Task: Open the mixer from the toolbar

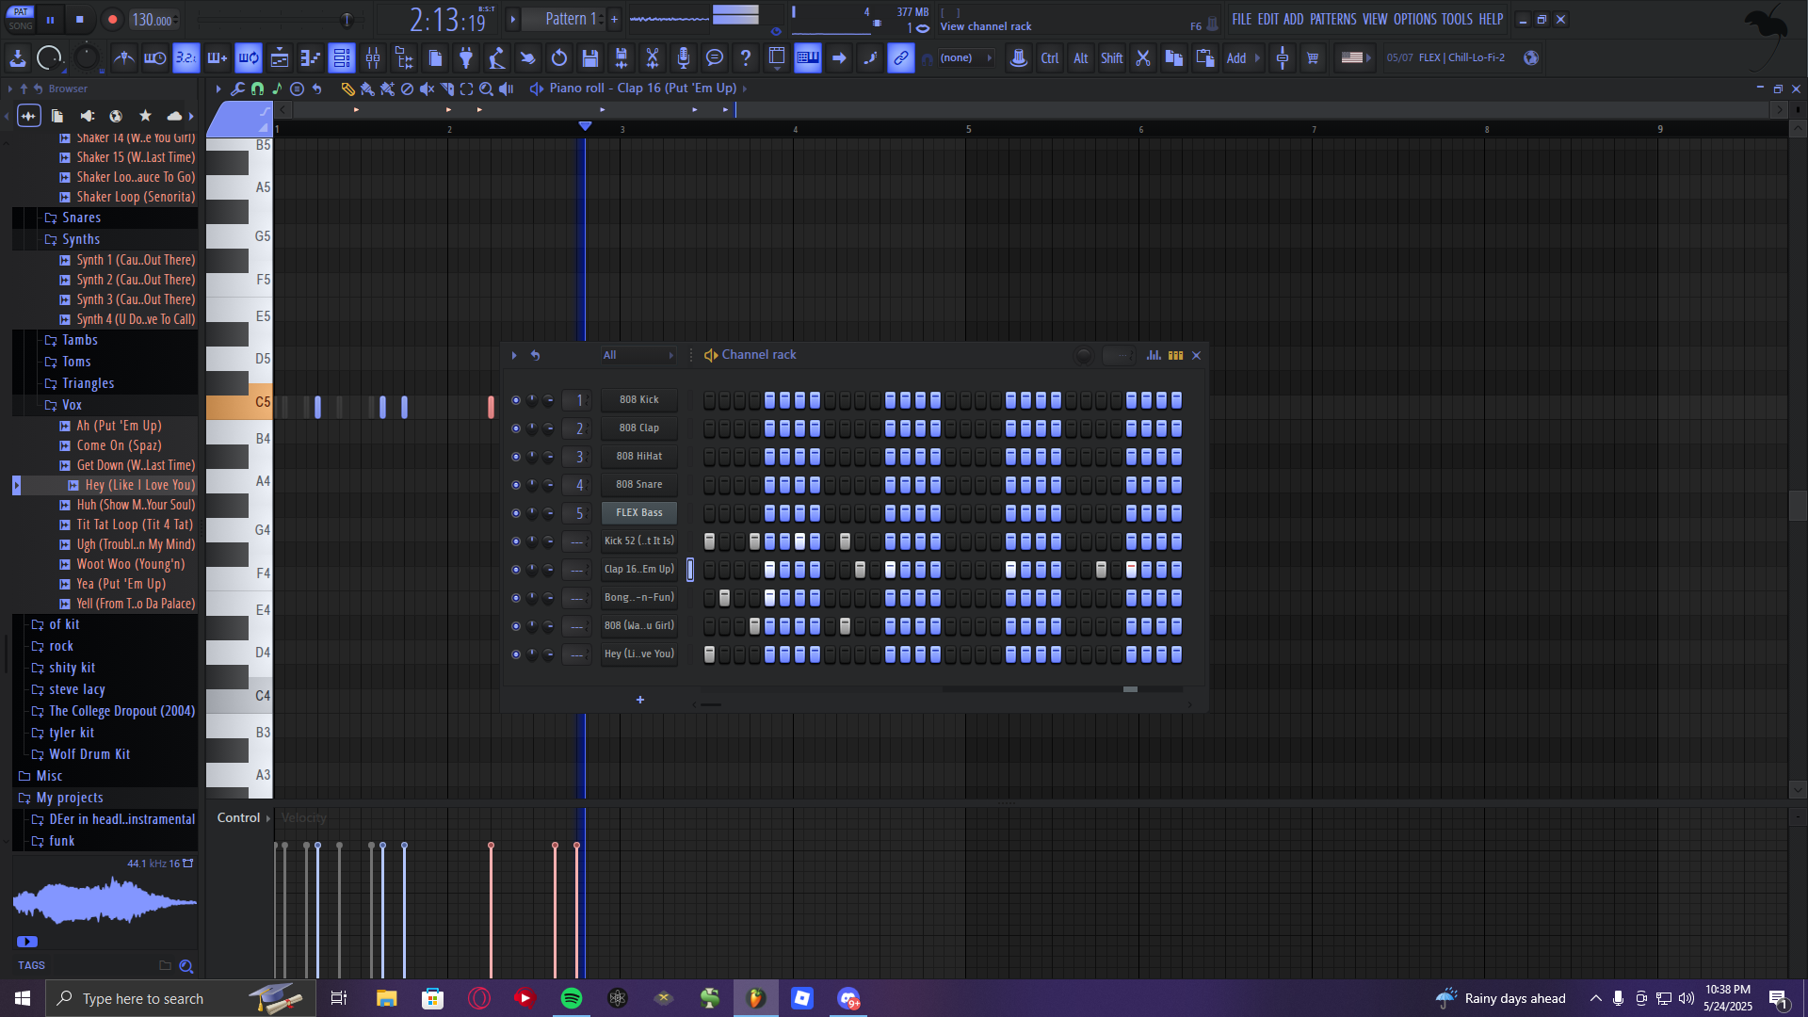Action: [x=373, y=58]
